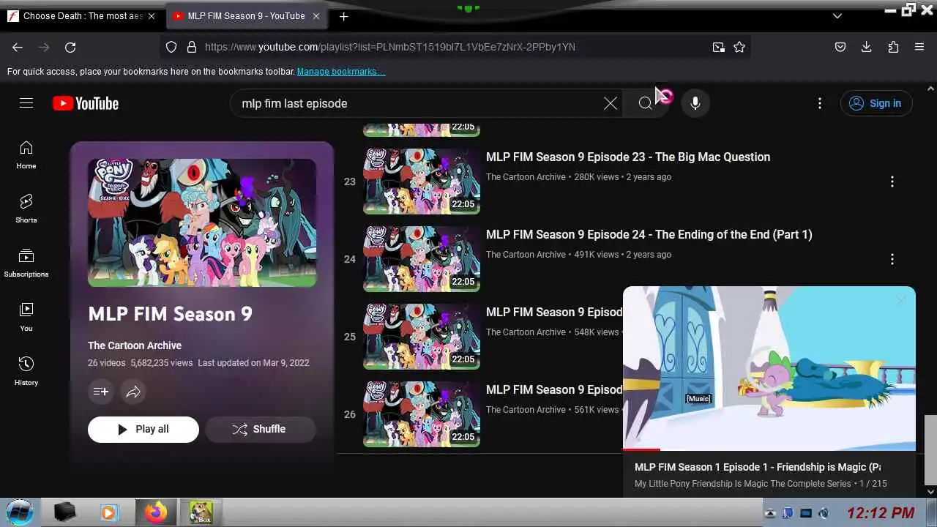The height and width of the screenshot is (527, 937).
Task: Toggle picture-in-picture icon in the address bar
Action: tap(718, 47)
